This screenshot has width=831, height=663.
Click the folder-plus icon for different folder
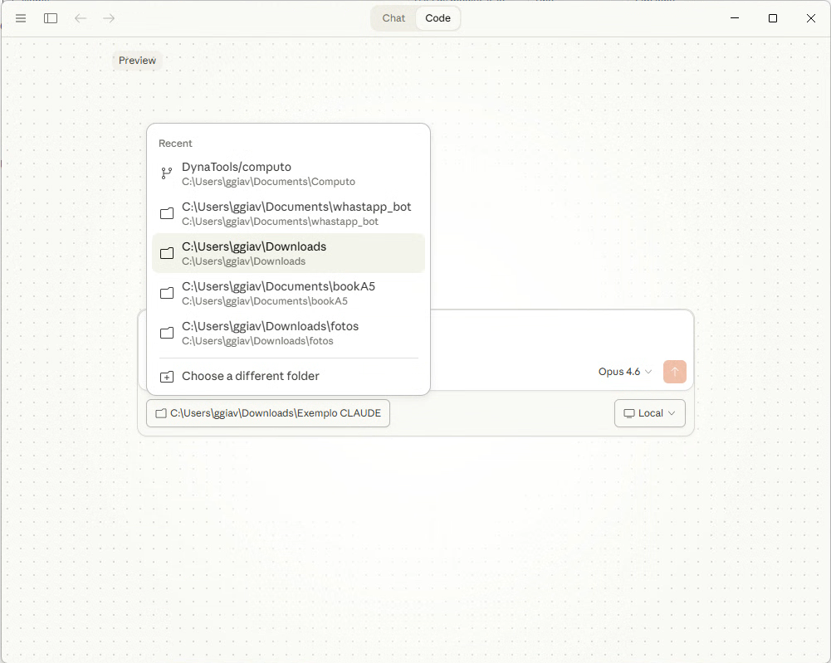pos(167,377)
